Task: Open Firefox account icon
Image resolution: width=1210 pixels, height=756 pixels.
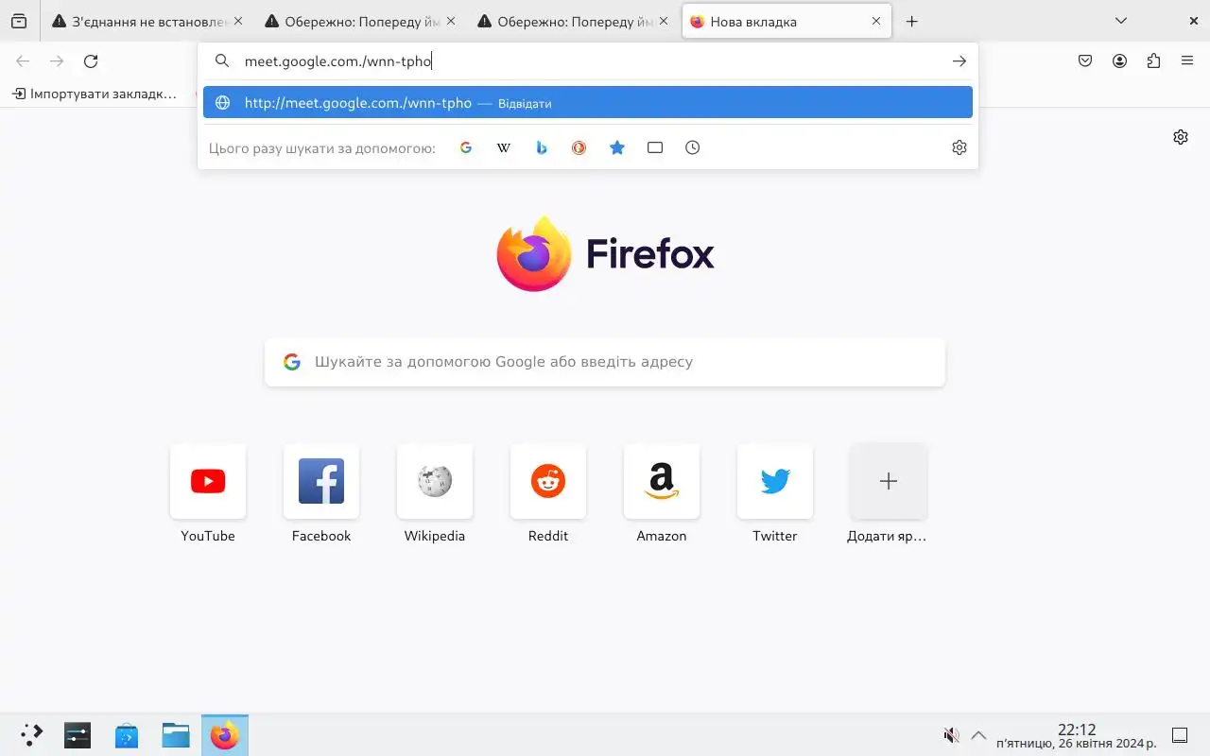Action: tap(1119, 61)
